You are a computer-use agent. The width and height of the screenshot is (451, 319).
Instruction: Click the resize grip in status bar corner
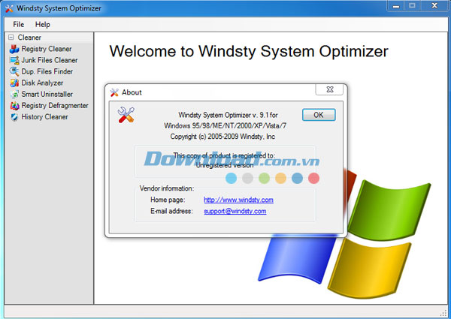point(443,313)
